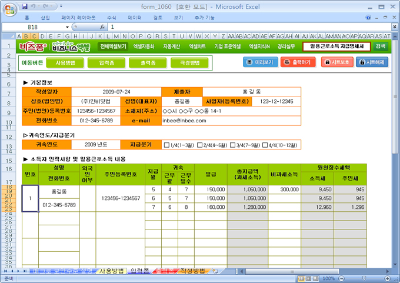Viewport: 400px width, 283px height.
Task: Switch to the 사용방법 sheet tab
Action: click(x=111, y=271)
